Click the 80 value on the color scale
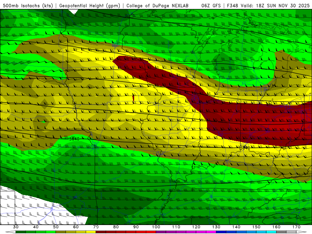 [116, 227]
